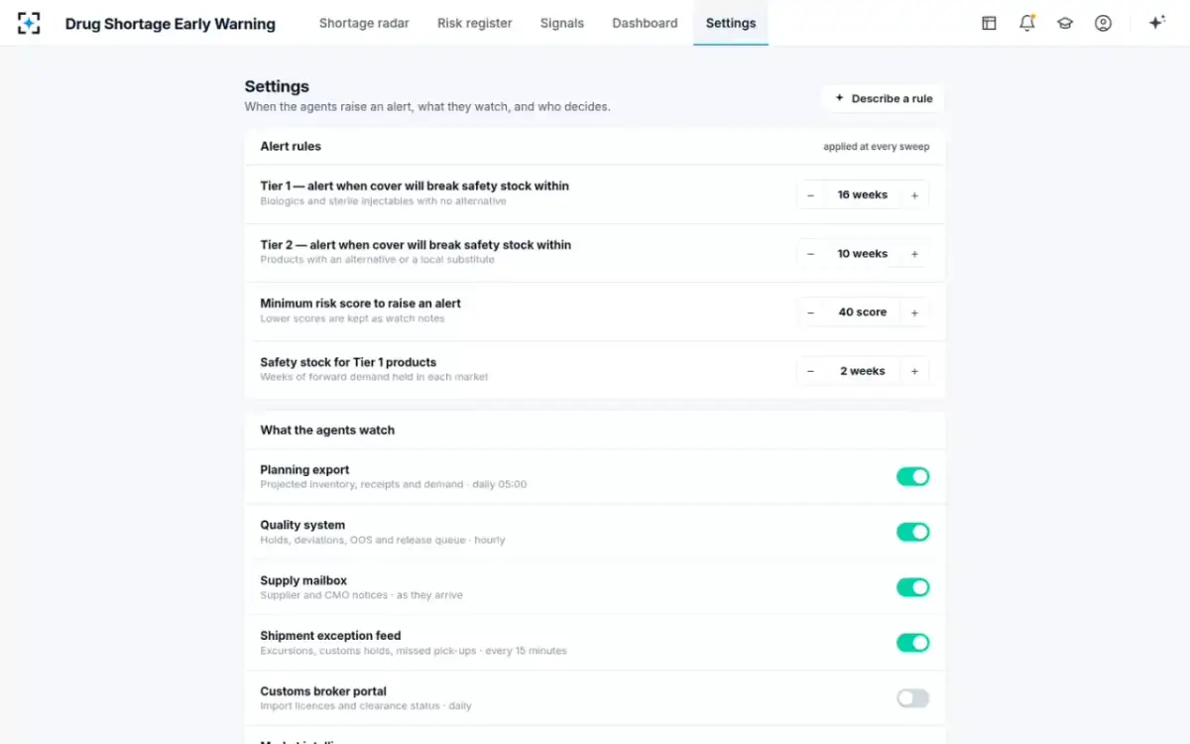Increase the minimum risk score

(x=914, y=312)
